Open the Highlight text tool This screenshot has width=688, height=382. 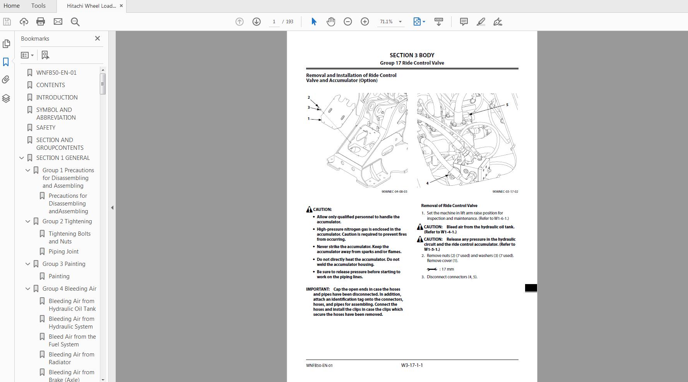click(480, 22)
